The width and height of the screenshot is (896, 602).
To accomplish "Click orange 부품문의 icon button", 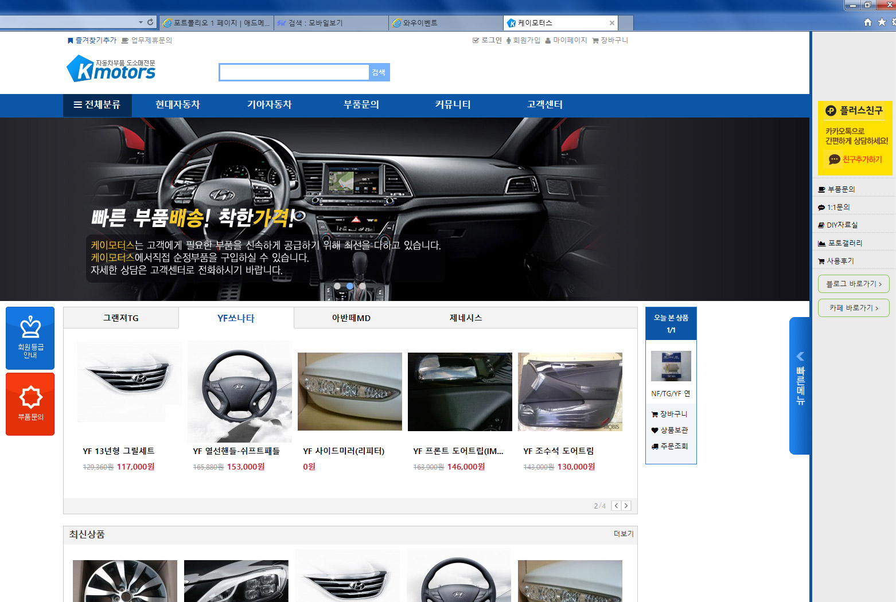I will coord(30,404).
